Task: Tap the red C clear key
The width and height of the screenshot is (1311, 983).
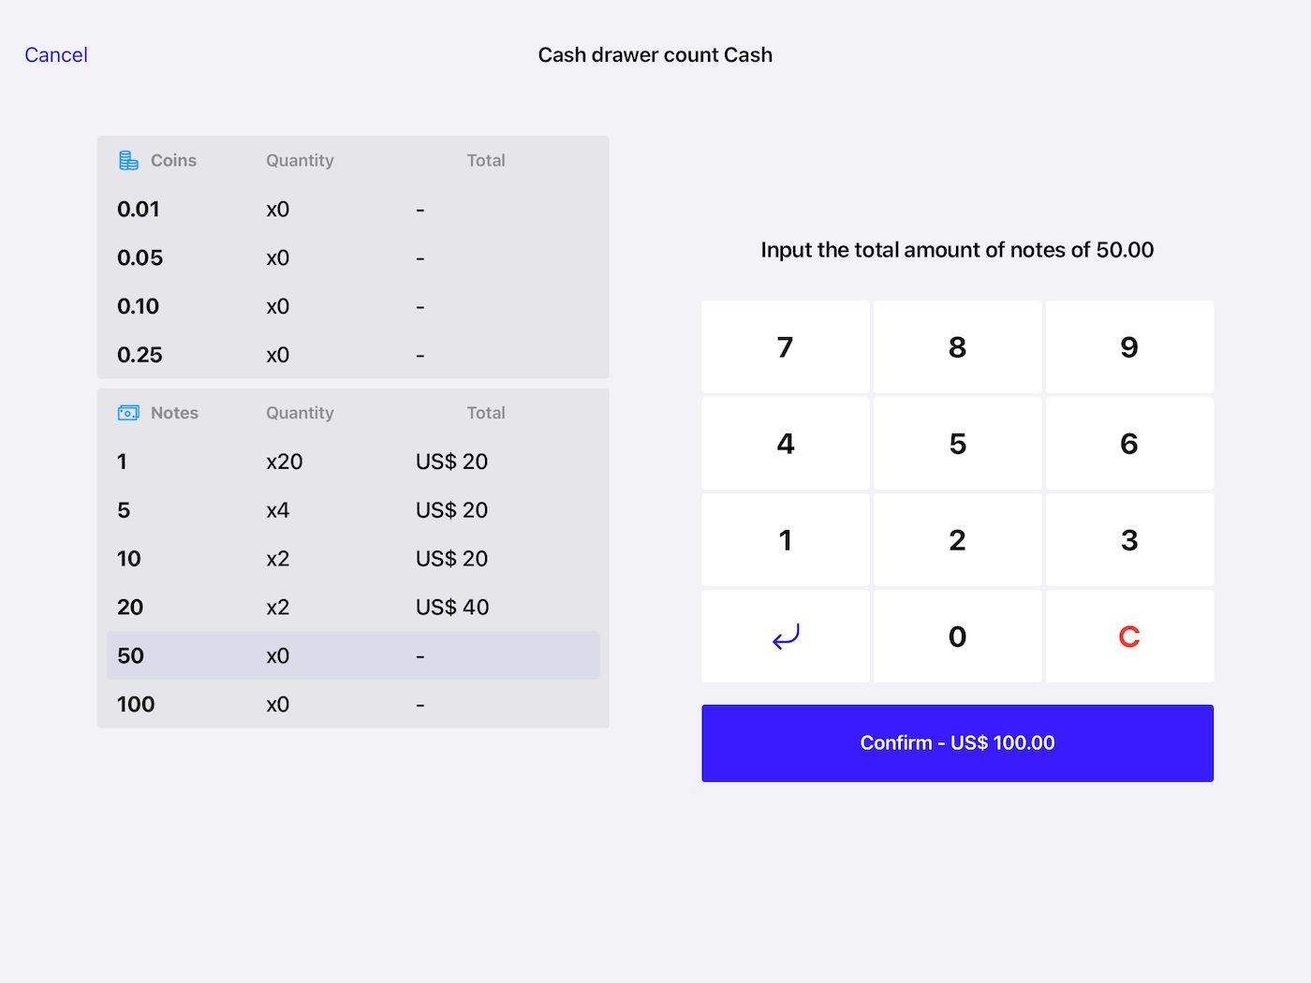Action: (1129, 637)
